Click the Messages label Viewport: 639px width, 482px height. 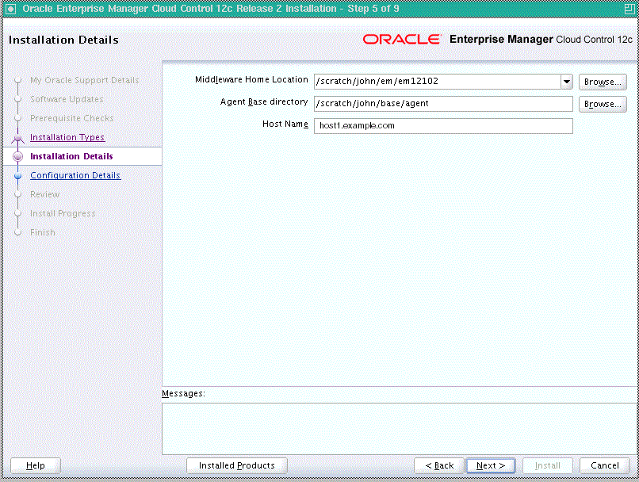pyautogui.click(x=183, y=393)
